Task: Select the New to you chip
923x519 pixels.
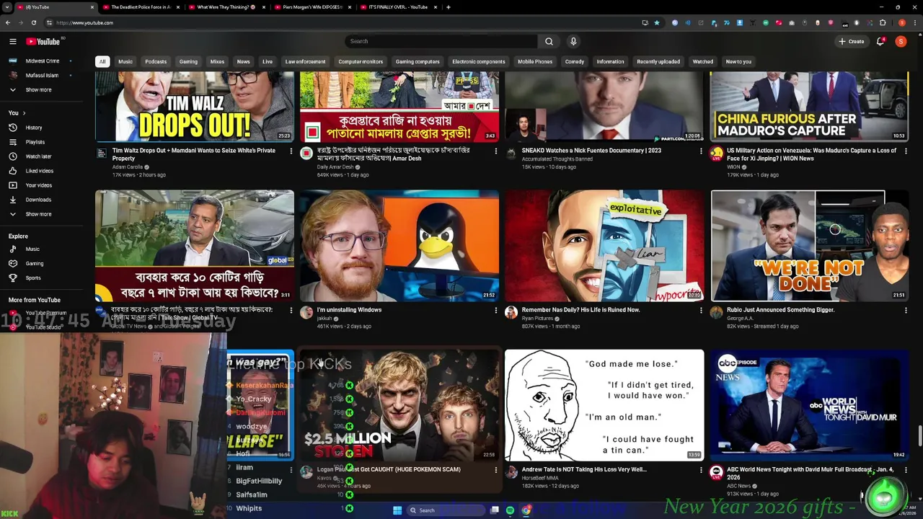Action: click(738, 62)
